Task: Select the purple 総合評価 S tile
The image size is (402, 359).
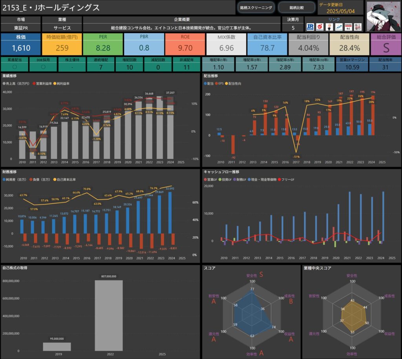Action: [x=386, y=44]
